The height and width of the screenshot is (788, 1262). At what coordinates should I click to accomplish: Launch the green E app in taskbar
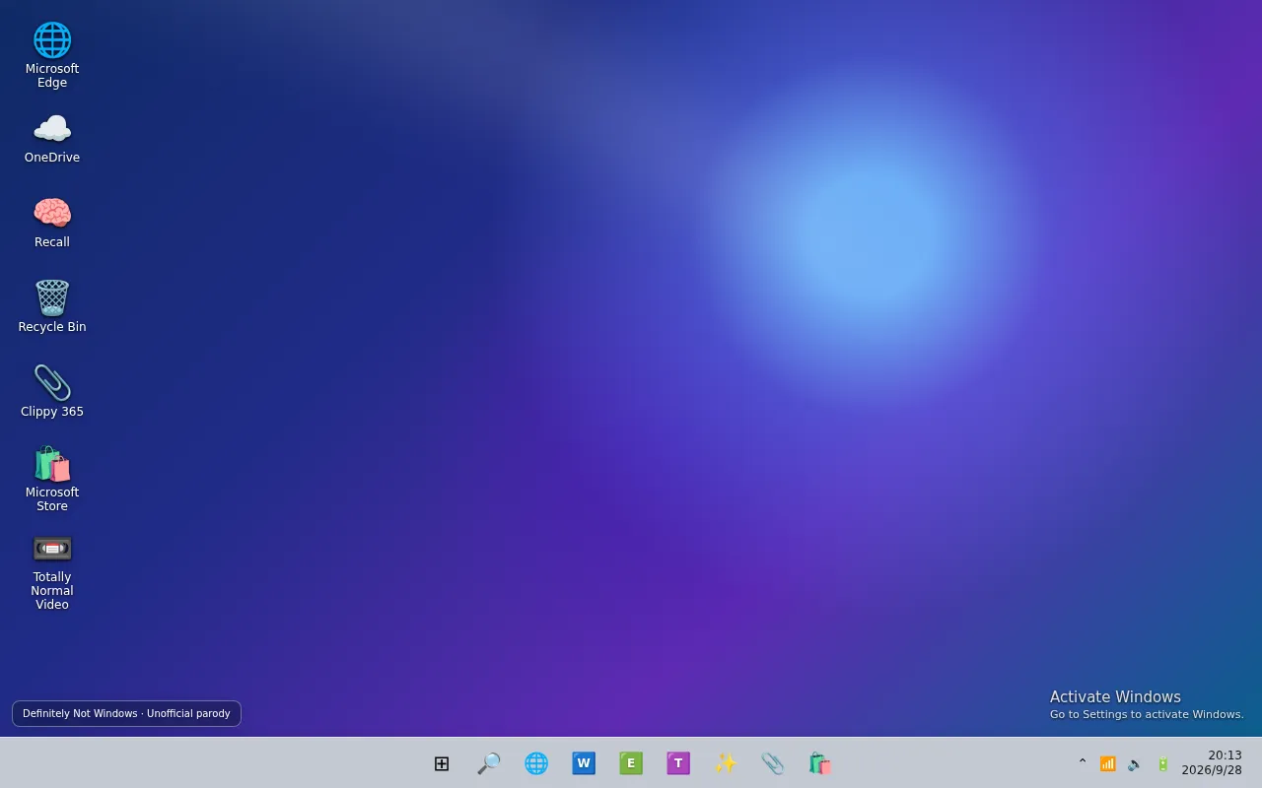[631, 763]
